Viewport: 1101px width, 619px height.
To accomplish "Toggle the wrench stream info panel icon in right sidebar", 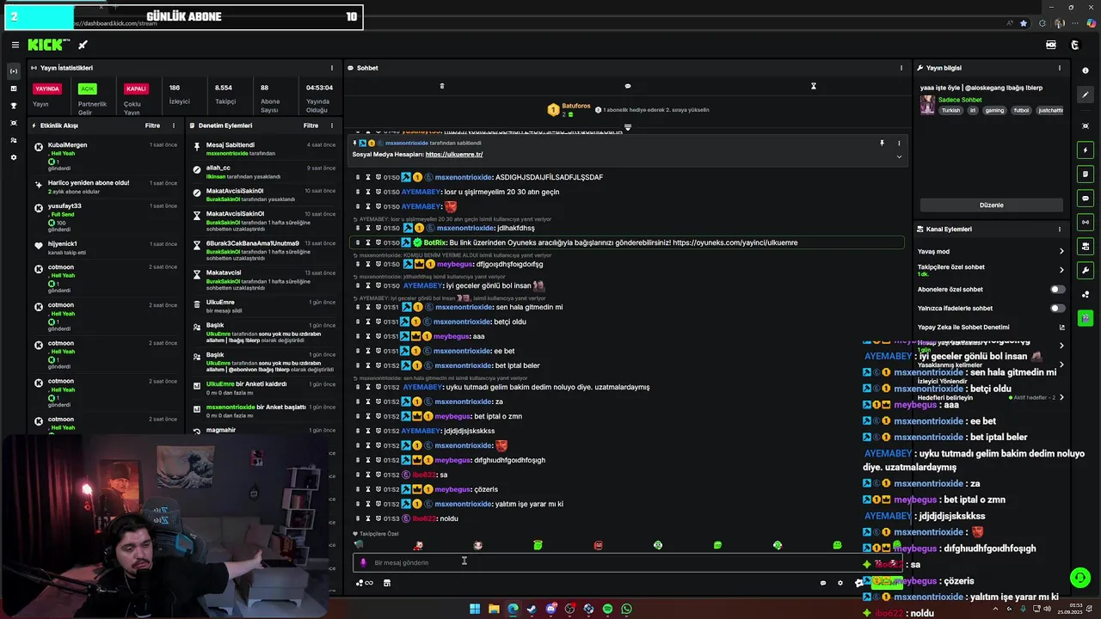I will click(1086, 271).
